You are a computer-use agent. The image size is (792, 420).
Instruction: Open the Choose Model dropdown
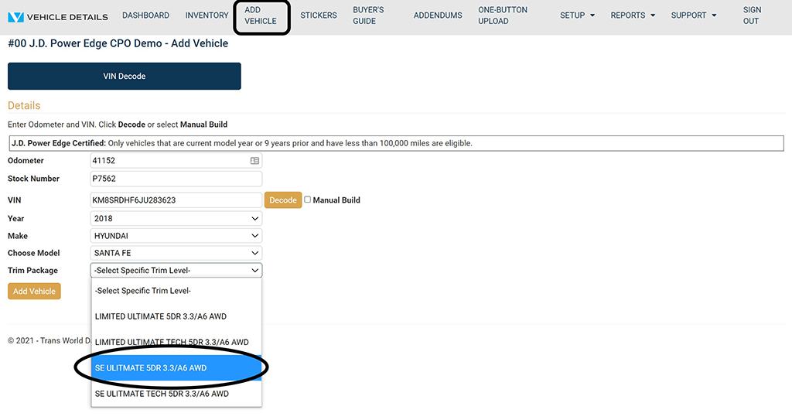pos(176,253)
